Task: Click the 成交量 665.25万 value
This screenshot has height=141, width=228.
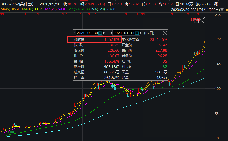Action: (x=111, y=72)
